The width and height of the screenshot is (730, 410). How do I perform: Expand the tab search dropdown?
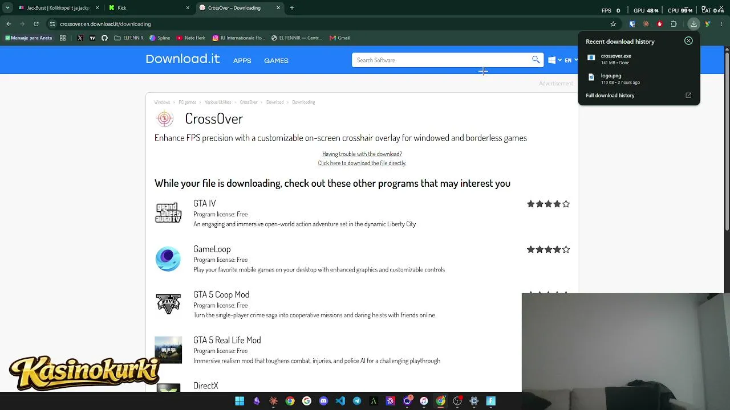pos(7,8)
